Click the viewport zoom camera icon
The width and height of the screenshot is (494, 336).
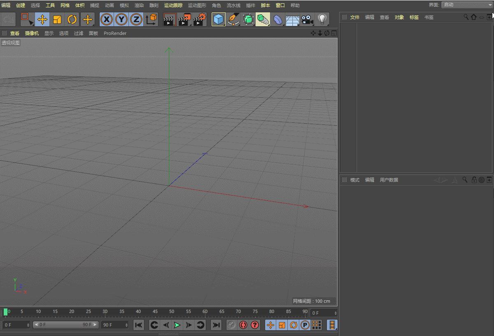320,33
